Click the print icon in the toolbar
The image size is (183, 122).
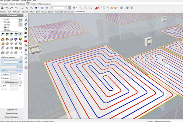(x=2, y=8)
